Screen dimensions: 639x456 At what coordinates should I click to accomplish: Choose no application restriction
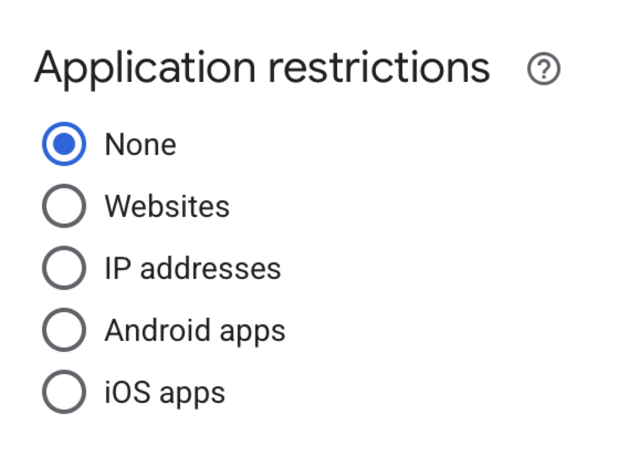[x=64, y=144]
